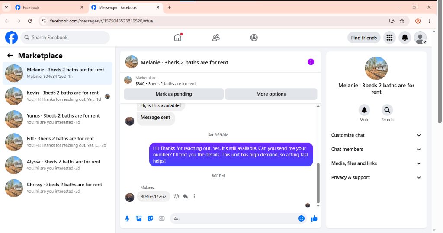The image size is (443, 233).
Task: Click Mark as pending button
Action: [174, 94]
